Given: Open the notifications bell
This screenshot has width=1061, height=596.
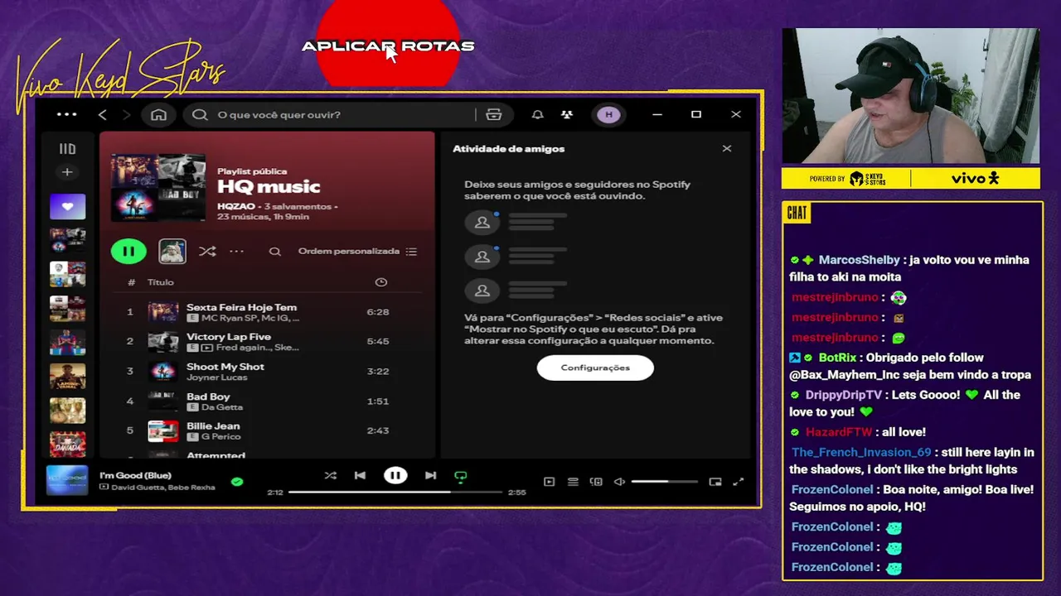Looking at the screenshot, I should pos(537,114).
